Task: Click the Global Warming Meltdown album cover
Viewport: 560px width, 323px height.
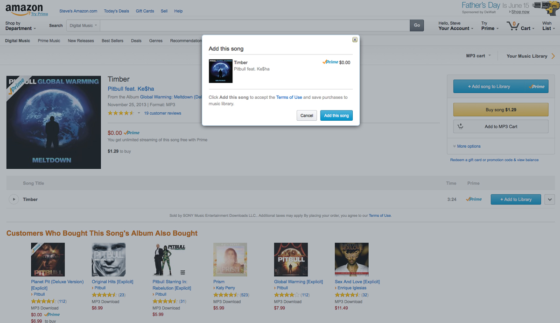Action: click(x=54, y=122)
